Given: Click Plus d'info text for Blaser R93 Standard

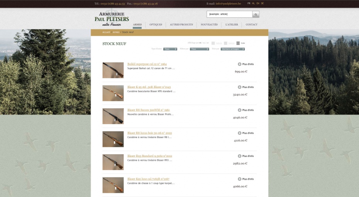Looking at the screenshot, I should tap(248, 156).
